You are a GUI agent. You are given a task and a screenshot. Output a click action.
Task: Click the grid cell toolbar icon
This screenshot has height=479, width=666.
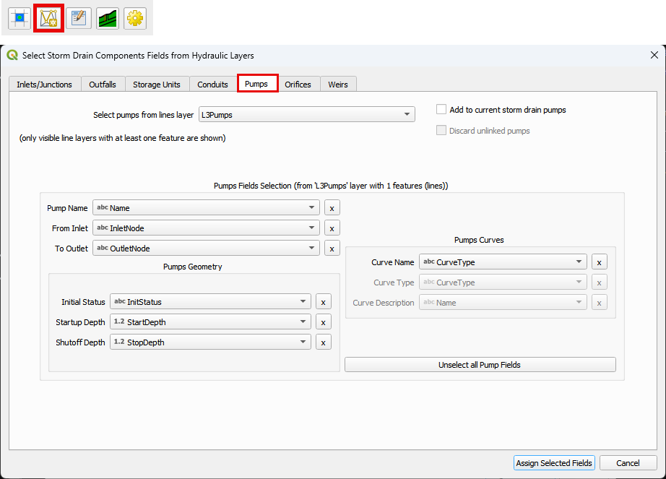[x=20, y=18]
